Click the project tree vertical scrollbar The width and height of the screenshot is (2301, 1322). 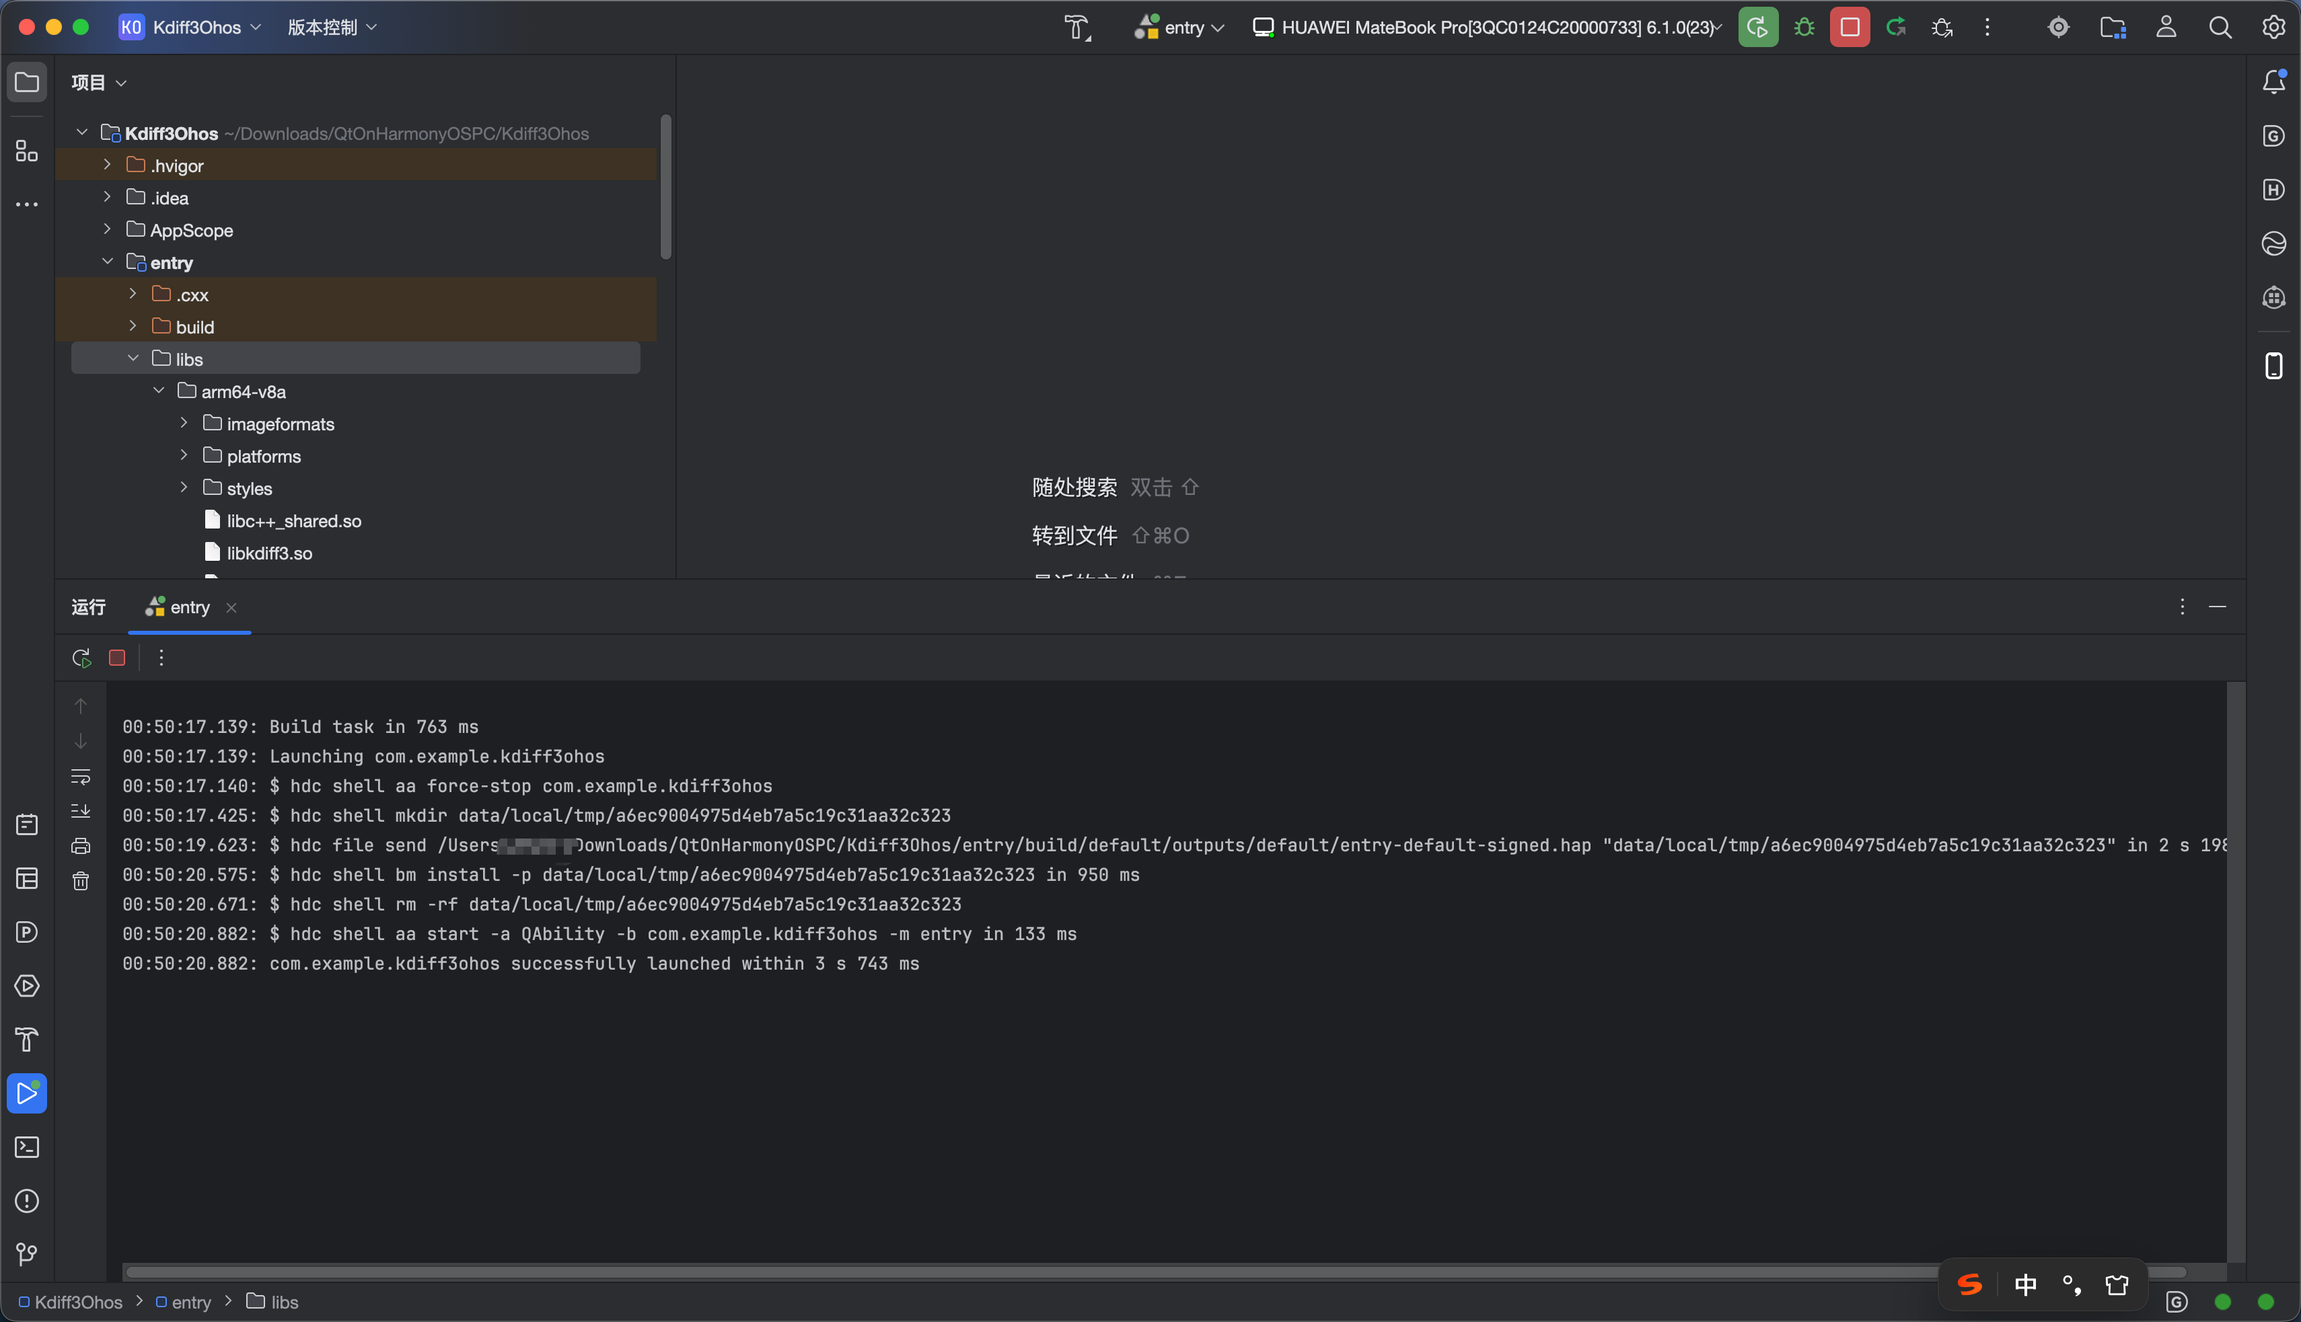(666, 186)
